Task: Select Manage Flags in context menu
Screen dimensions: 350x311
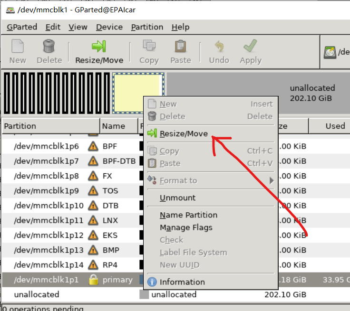Action: pos(211,227)
